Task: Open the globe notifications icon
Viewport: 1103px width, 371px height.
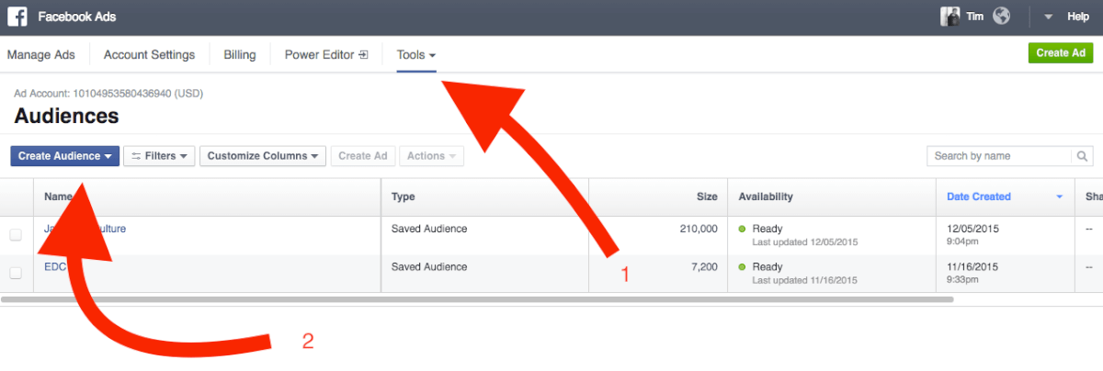Action: click(x=1002, y=17)
